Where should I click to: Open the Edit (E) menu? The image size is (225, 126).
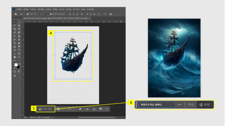point(26,9)
